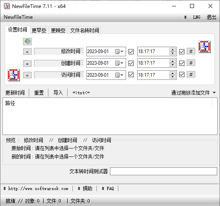Click the 更新时间 button
This screenshot has height=206, width=220.
tap(15, 93)
